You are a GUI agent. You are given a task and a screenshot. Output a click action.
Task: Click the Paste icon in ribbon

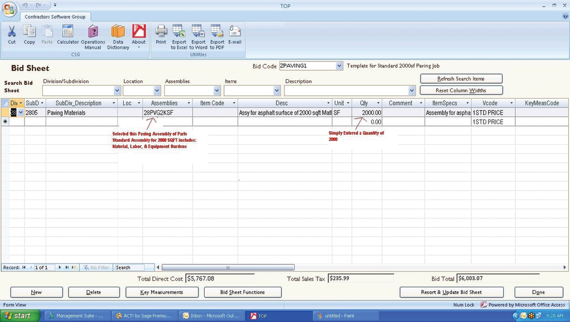[x=47, y=31]
